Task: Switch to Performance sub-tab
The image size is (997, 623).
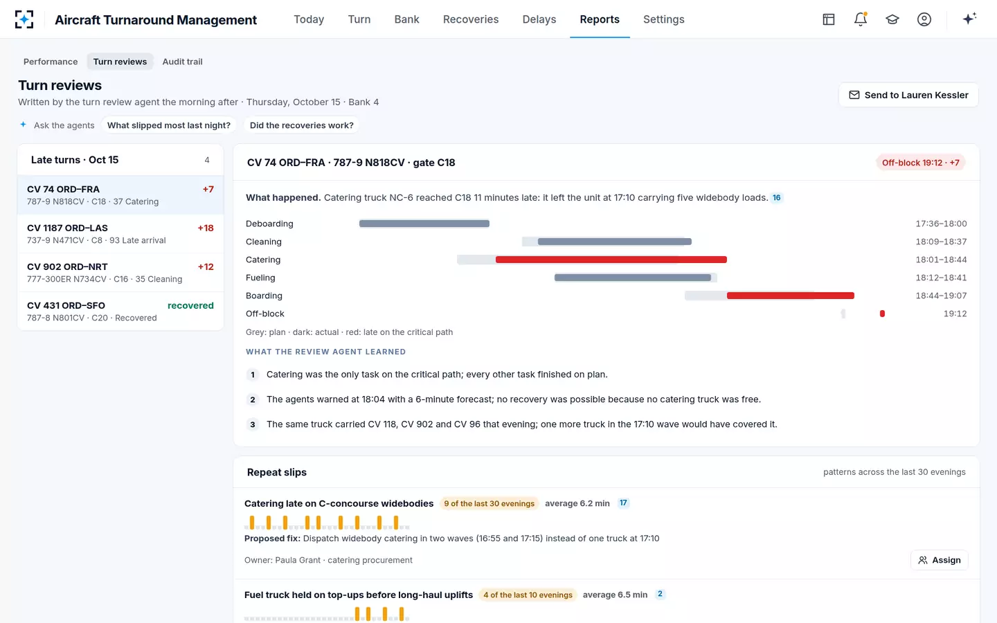Action: [51, 62]
